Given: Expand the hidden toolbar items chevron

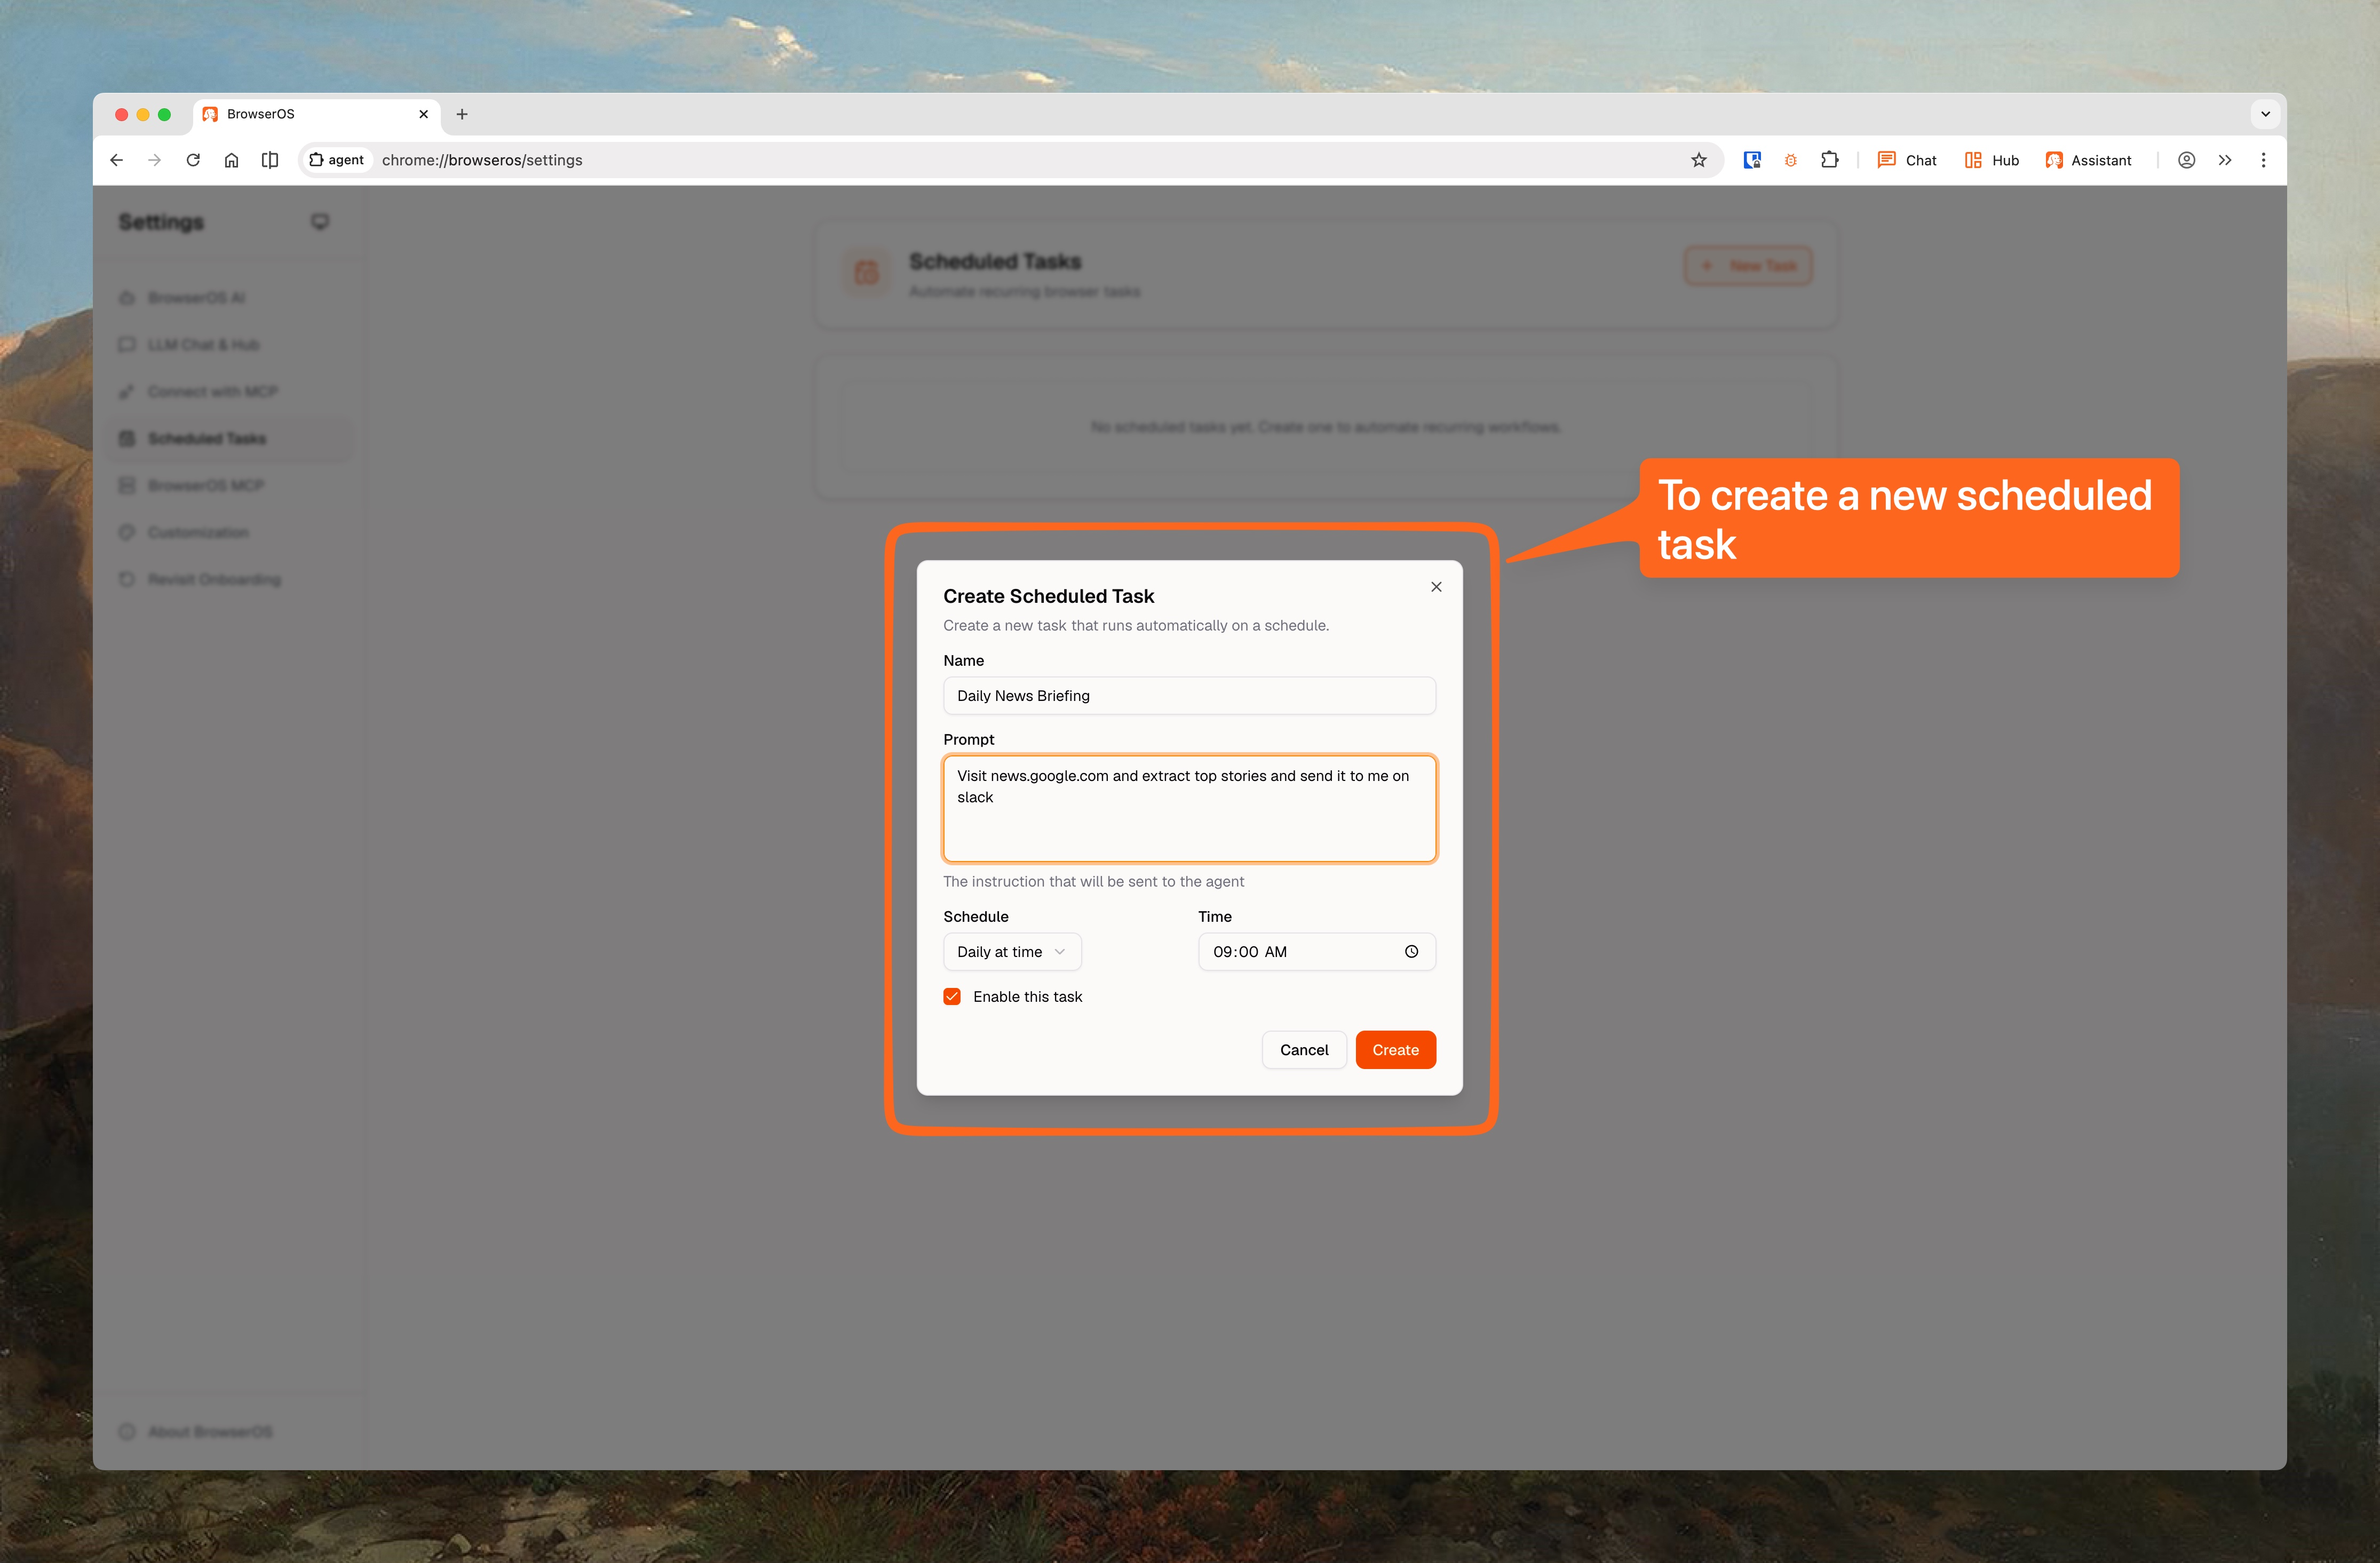Looking at the screenshot, I should 2225,160.
